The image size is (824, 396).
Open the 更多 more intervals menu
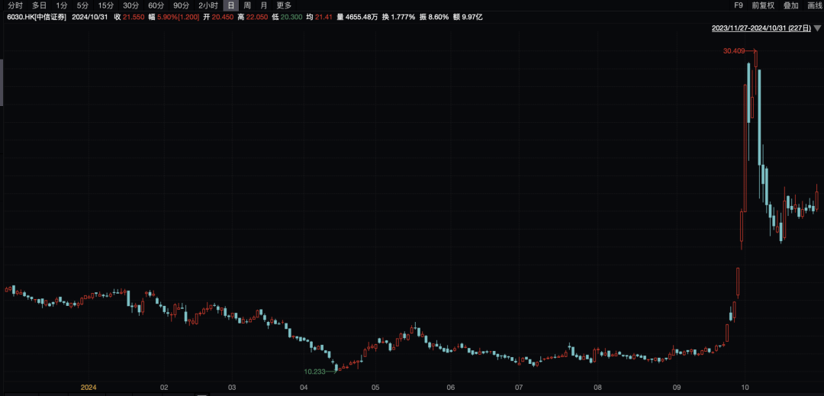click(285, 5)
